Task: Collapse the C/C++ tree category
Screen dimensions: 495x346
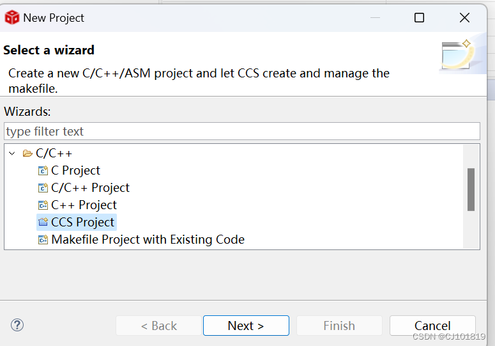Action: (x=11, y=153)
